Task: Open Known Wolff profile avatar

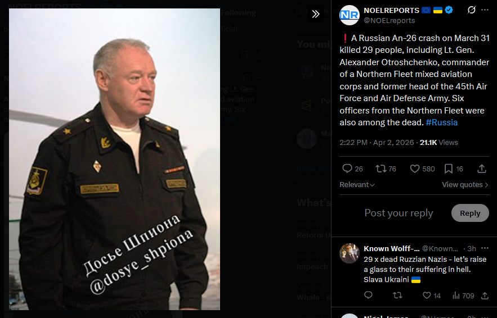Action: click(350, 253)
